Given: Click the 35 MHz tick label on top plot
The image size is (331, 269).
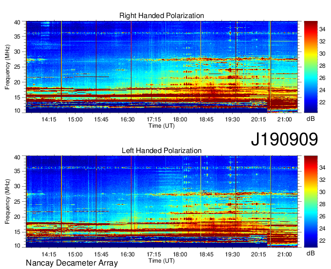Looking at the screenshot, I should coord(17,37).
